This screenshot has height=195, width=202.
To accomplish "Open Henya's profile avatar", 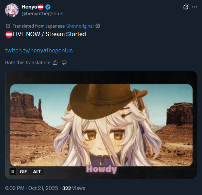I will click(x=12, y=10).
